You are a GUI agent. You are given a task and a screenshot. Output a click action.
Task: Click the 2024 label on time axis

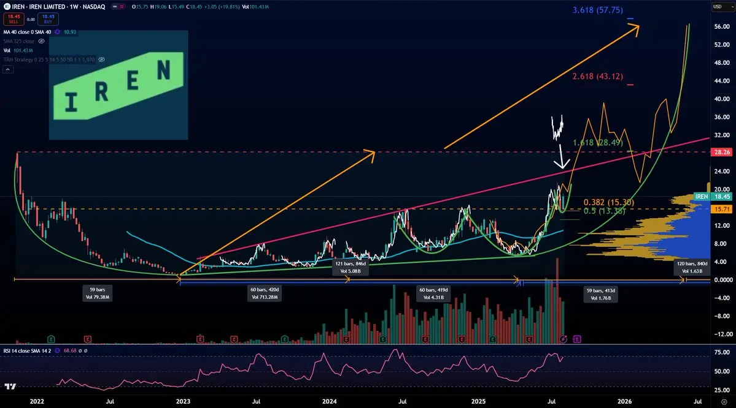tap(330, 401)
